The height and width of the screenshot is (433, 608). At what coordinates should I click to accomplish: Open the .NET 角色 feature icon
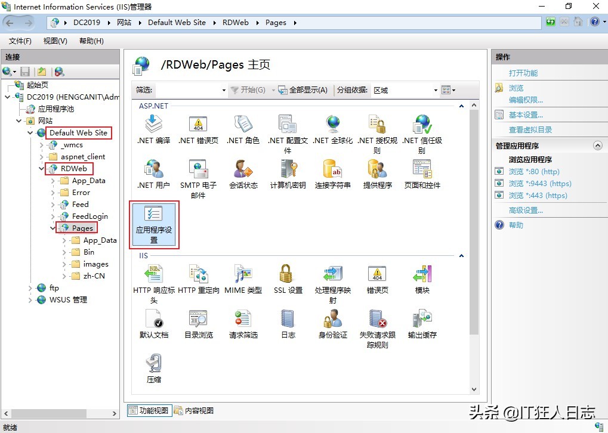tap(243, 129)
